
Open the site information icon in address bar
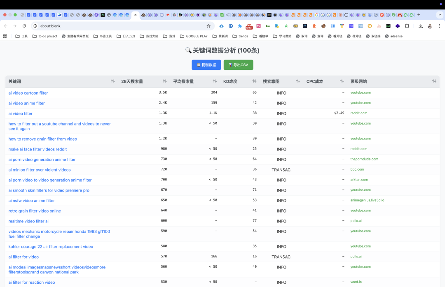pos(35,26)
